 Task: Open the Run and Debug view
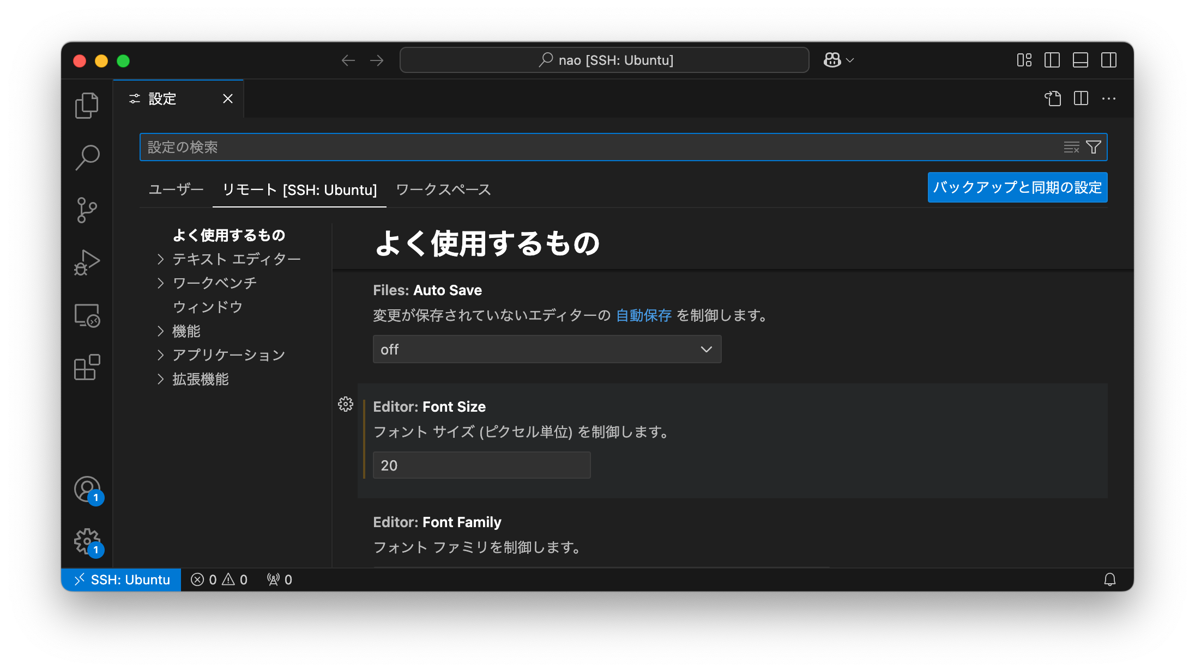click(x=87, y=262)
